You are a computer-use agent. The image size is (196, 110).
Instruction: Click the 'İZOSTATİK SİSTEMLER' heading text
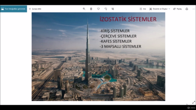click(128, 19)
